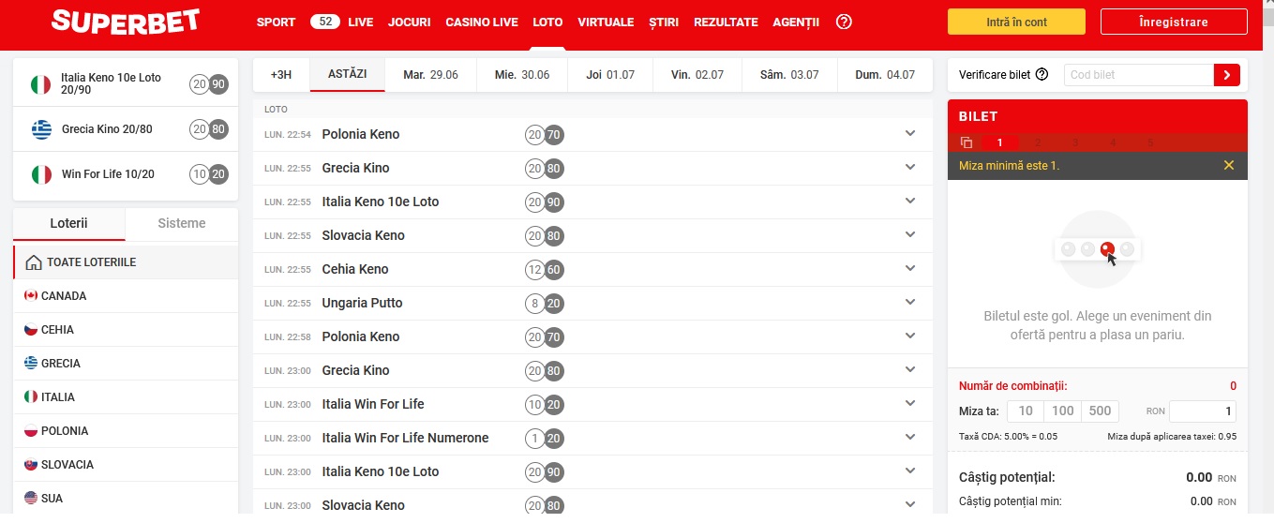This screenshot has height=523, width=1274.
Task: Open the LIVE section
Action: point(360,22)
